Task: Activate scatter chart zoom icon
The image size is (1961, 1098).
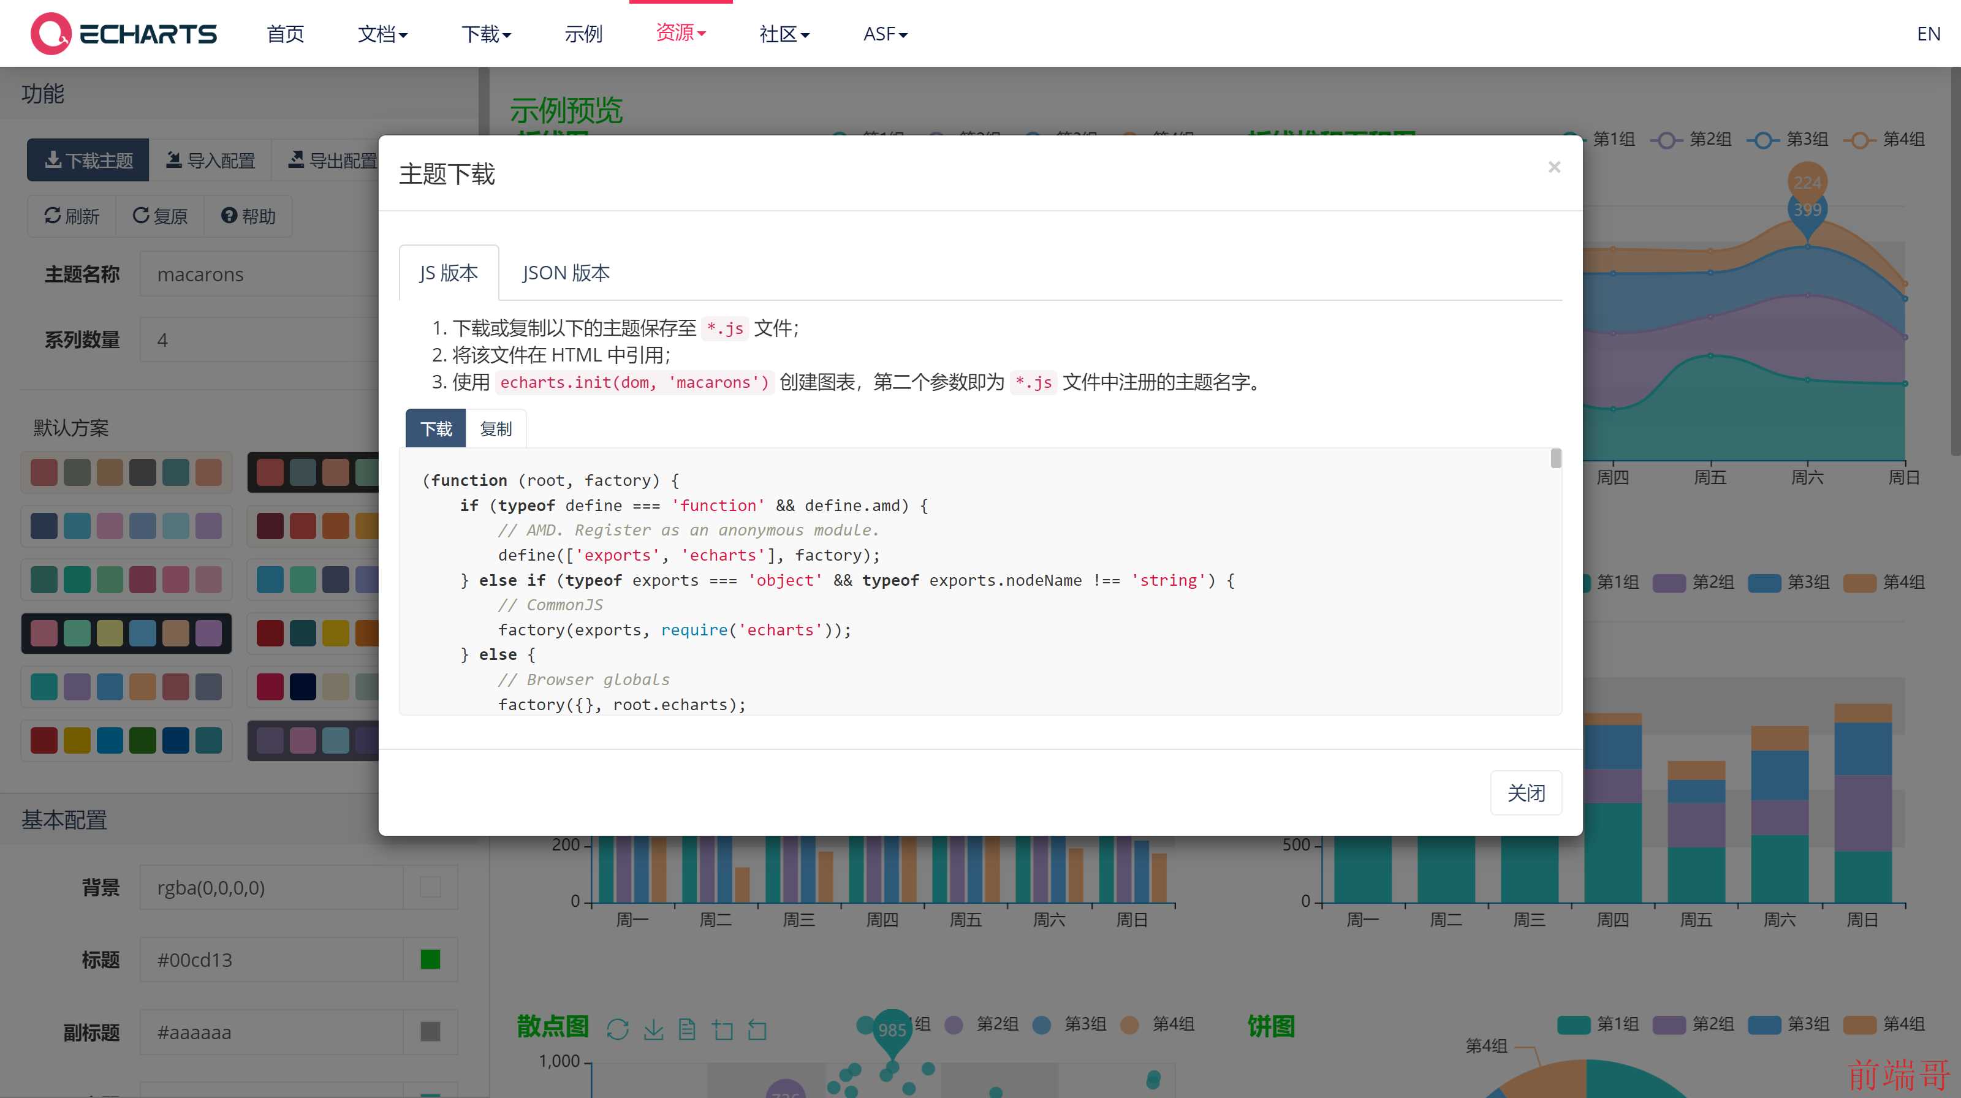Action: [723, 1029]
